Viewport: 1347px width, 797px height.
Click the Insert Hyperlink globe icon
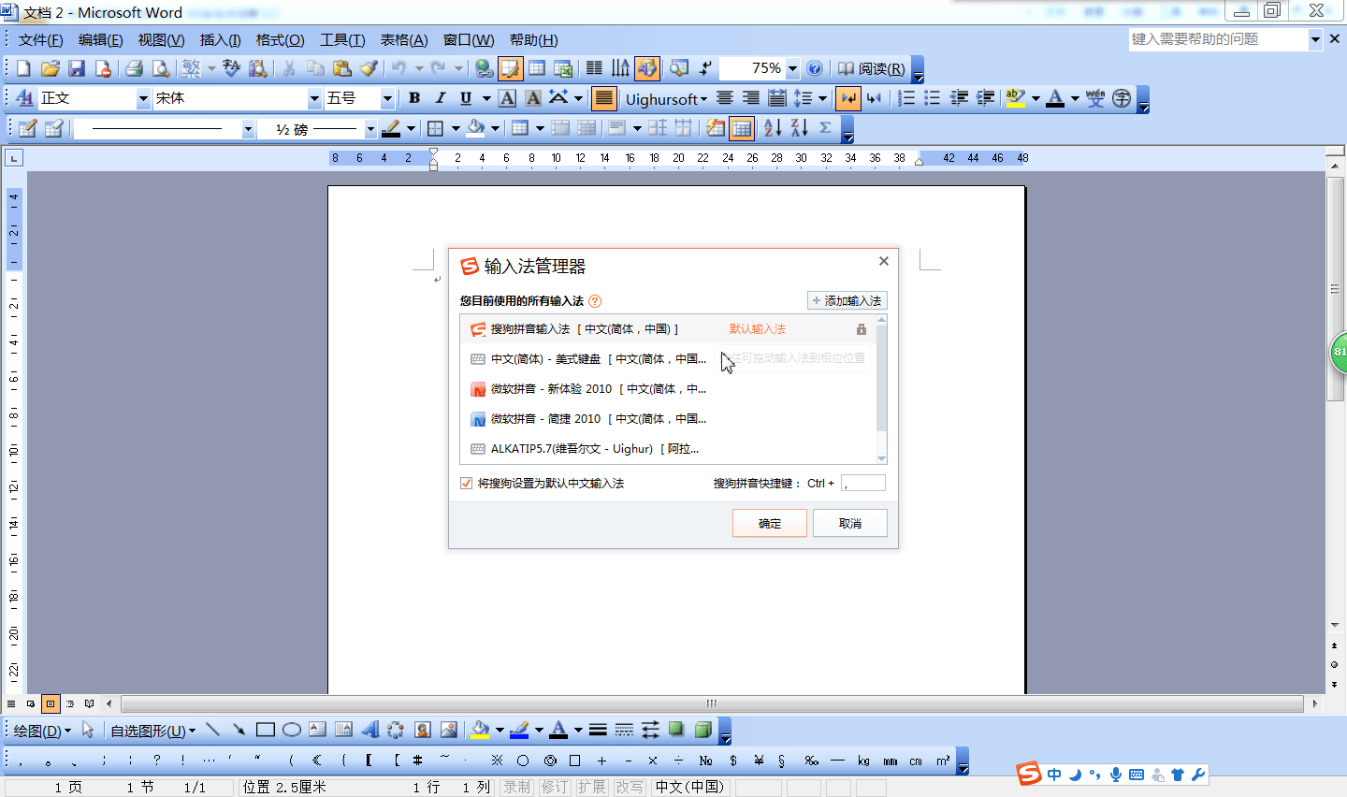484,68
